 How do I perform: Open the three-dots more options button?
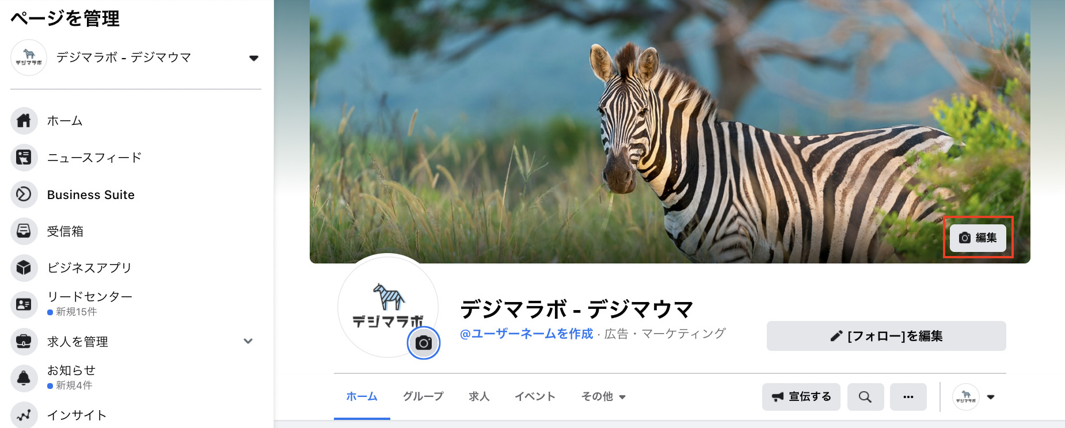pos(908,397)
